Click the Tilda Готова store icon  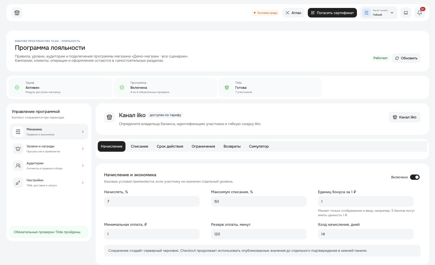click(x=227, y=87)
